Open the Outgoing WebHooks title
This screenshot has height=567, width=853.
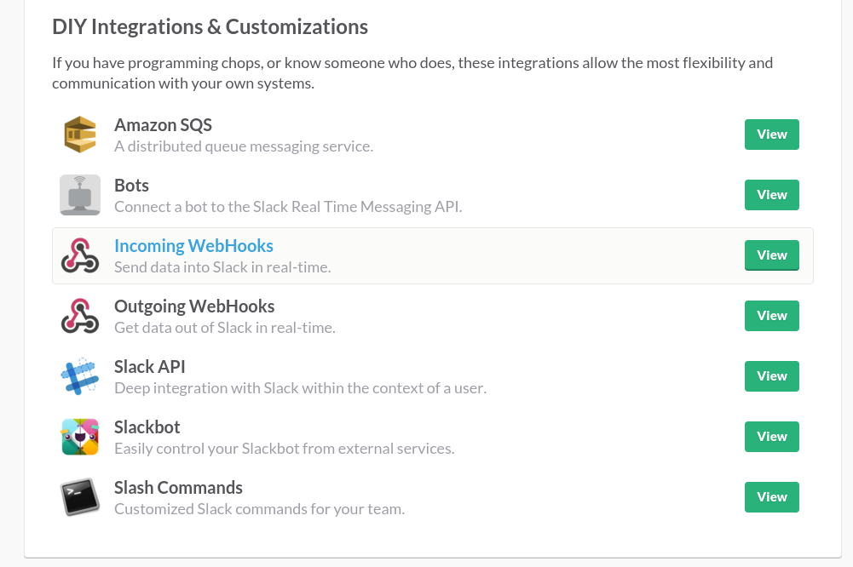[x=194, y=306]
